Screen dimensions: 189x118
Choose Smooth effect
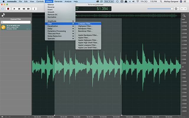(60, 12)
